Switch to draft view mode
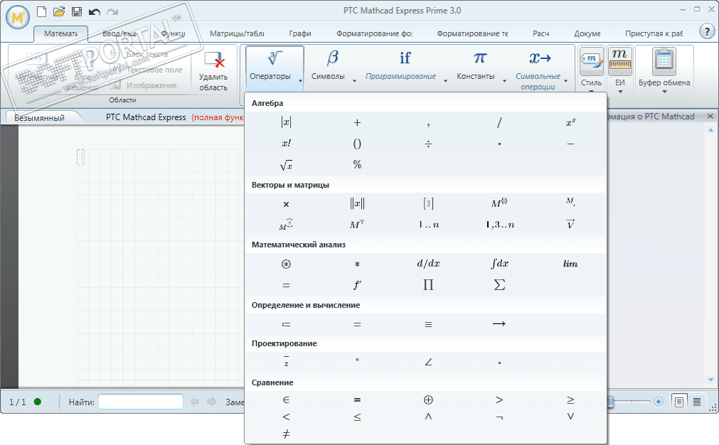This screenshot has height=445, width=719. [x=696, y=402]
